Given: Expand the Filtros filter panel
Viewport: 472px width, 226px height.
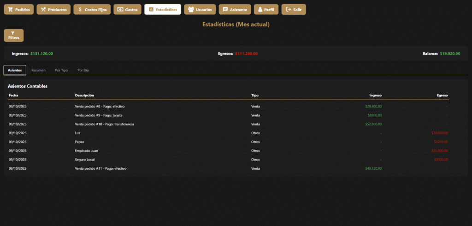Looking at the screenshot, I should pyautogui.click(x=13, y=36).
